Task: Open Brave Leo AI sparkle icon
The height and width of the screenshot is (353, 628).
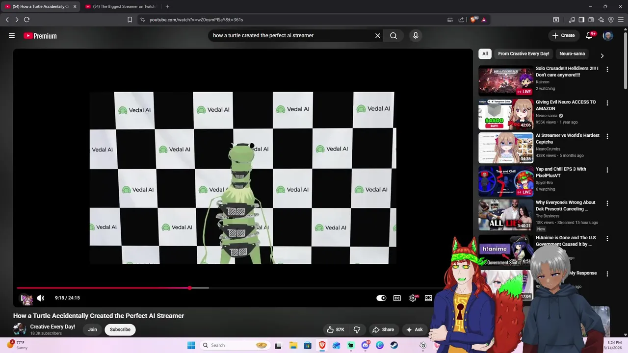Action: pyautogui.click(x=601, y=20)
